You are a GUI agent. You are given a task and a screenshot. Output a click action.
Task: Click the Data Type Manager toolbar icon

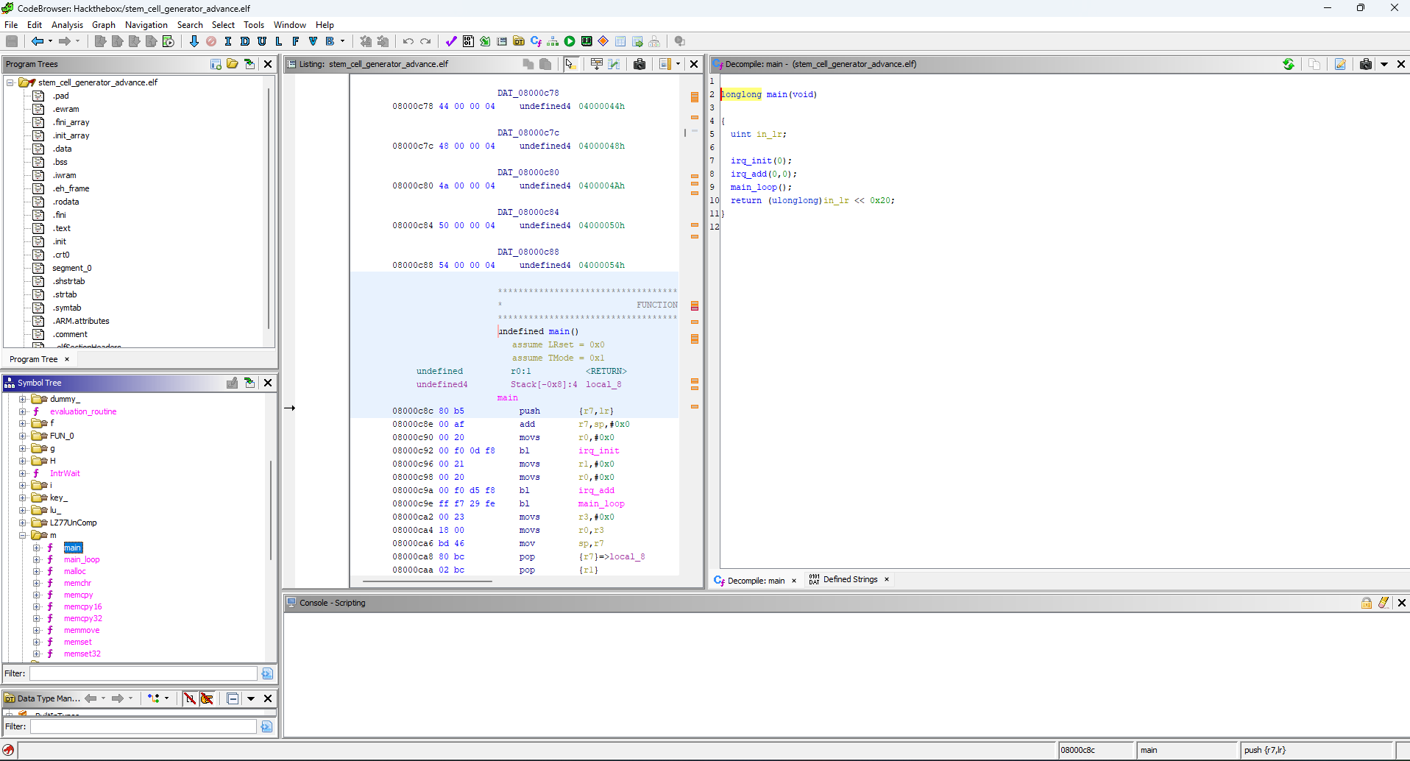(519, 41)
